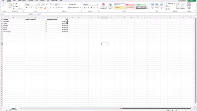Align text left

point(51,8)
